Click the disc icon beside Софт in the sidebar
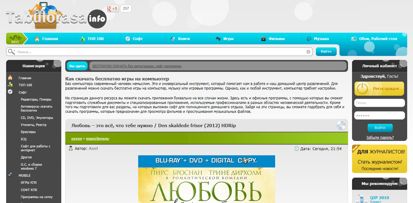This screenshot has width=413, height=203. pos(10,92)
